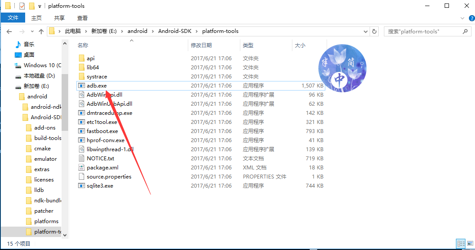
Task: Sort by 修改日期 column header
Action: 201,45
